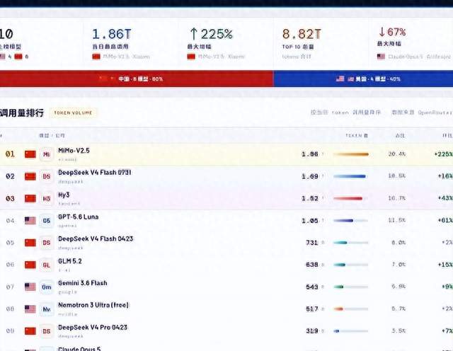Click the China flag in the GLM 5.2 row
The height and width of the screenshot is (351, 453).
click(30, 265)
